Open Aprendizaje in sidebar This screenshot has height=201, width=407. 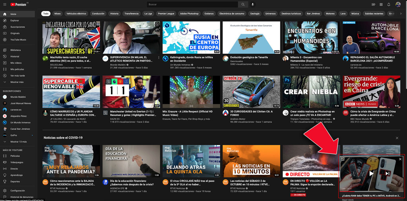(x=17, y=175)
